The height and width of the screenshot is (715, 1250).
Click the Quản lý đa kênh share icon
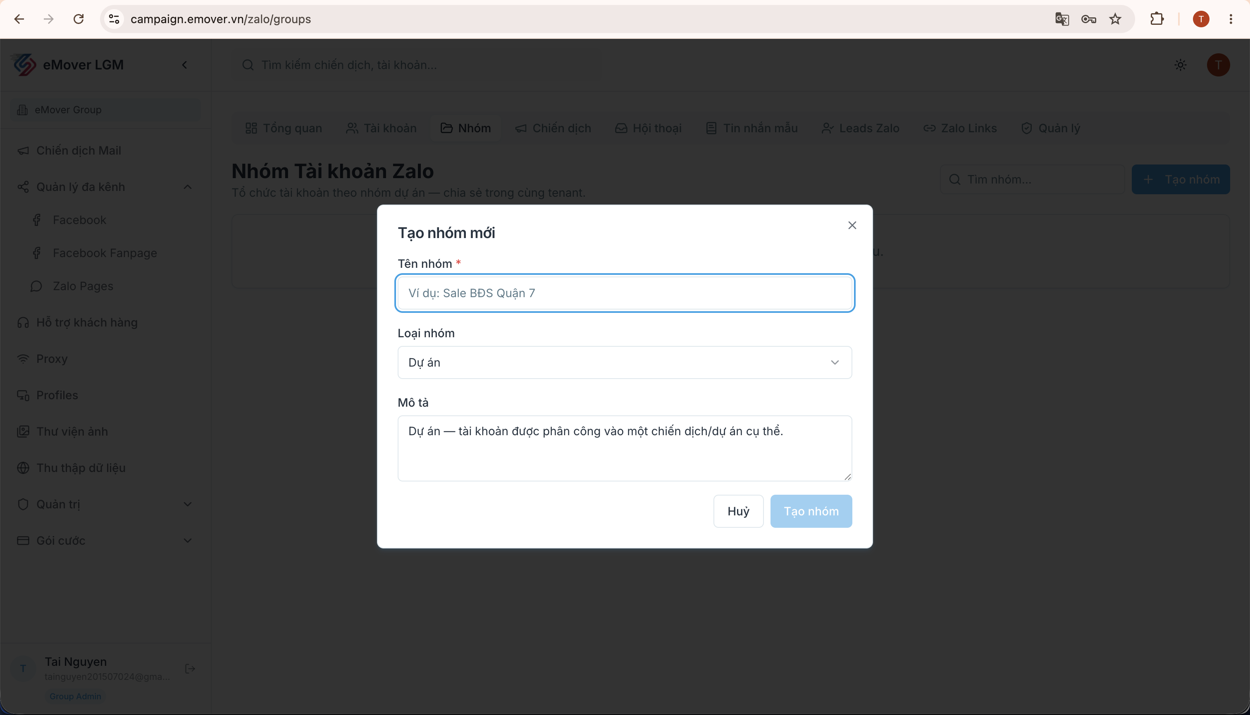pos(23,187)
